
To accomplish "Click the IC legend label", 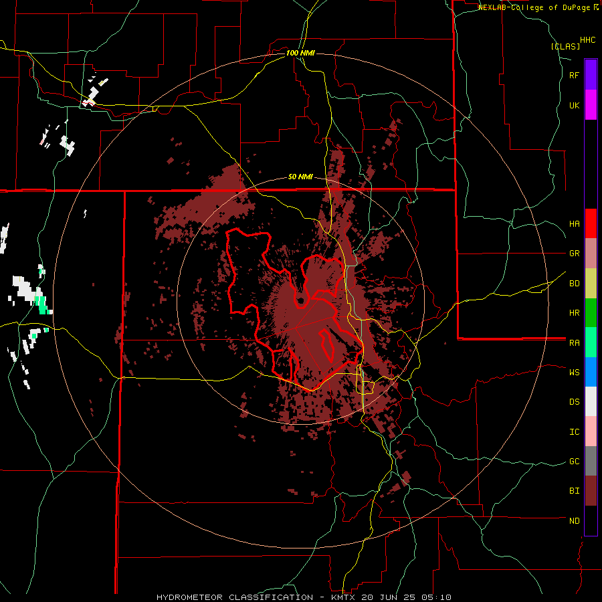I will tap(574, 432).
